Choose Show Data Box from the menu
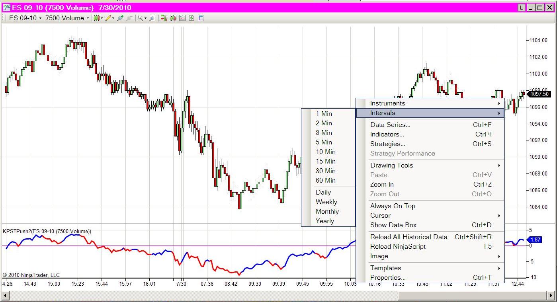The height and width of the screenshot is (302, 557). tap(430, 225)
